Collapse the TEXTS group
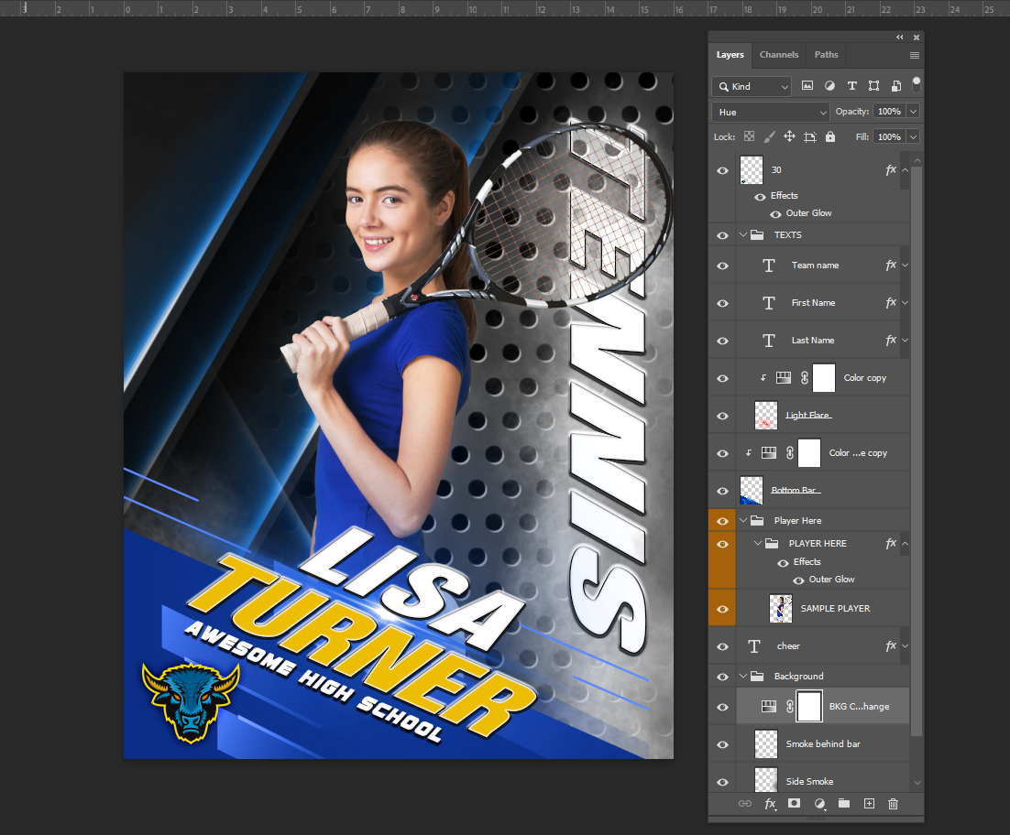Screen dimensions: 1010x835 click(x=744, y=234)
